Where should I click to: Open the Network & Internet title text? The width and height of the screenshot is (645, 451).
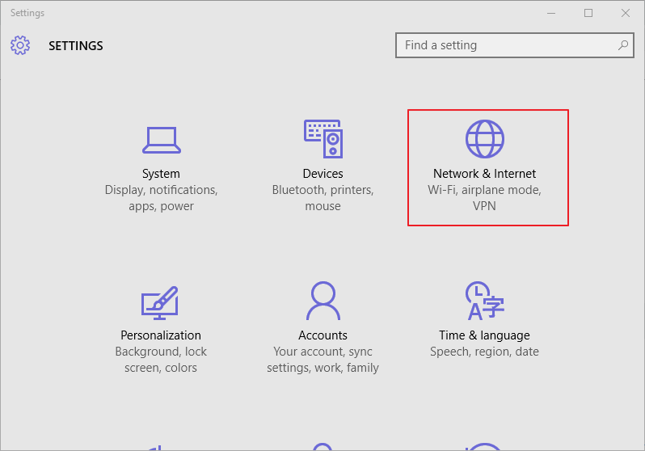(x=484, y=174)
